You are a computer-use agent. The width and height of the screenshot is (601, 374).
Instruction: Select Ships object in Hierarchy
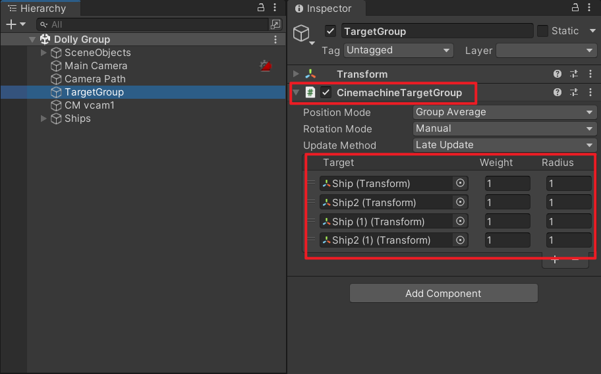77,119
